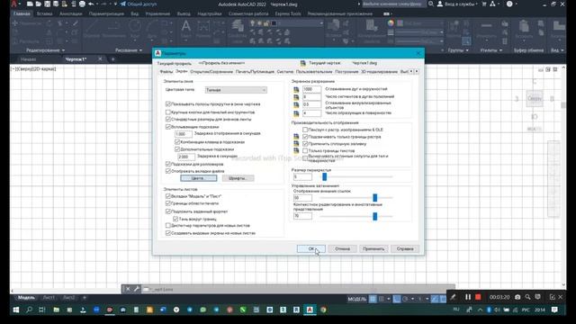This screenshot has width=576, height=324.
Task: Switch to the Лист1 layout tab
Action: tap(49, 298)
